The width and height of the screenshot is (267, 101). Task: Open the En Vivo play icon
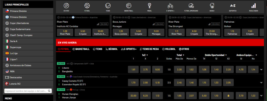click(x=66, y=6)
